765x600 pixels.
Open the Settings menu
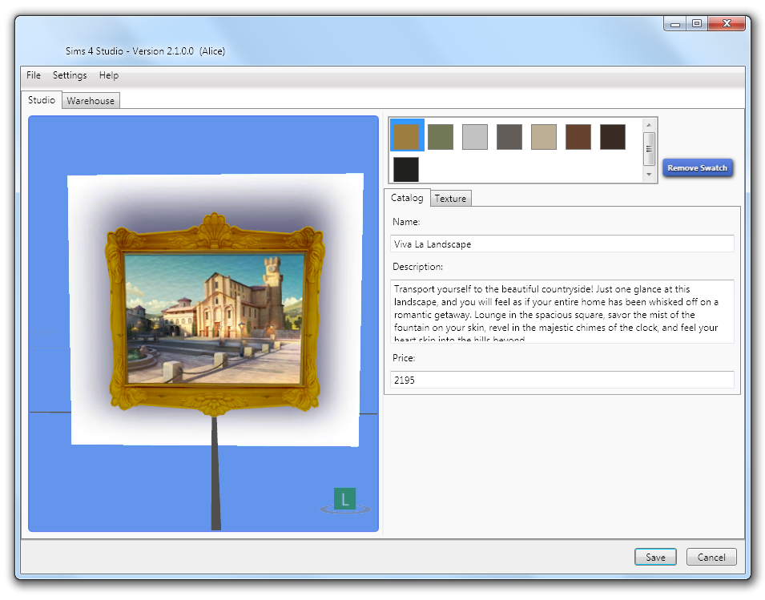[70, 74]
